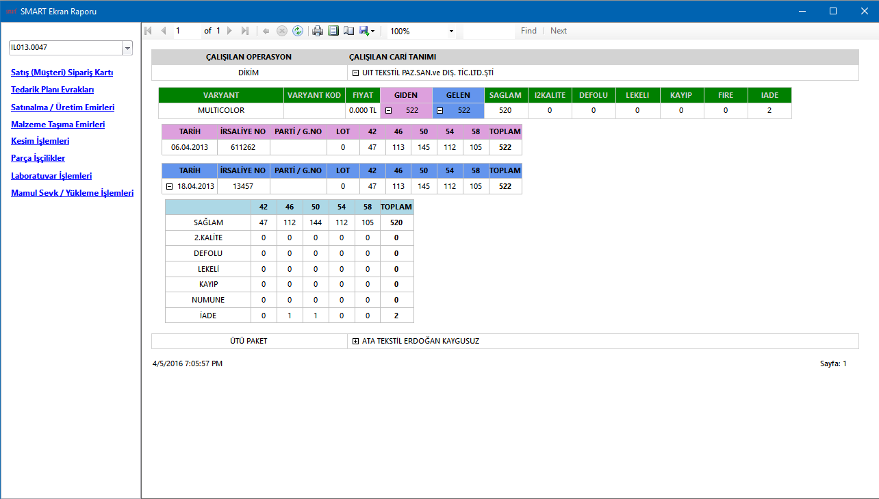Click the next page arrow
The height and width of the screenshot is (499, 879).
(229, 31)
